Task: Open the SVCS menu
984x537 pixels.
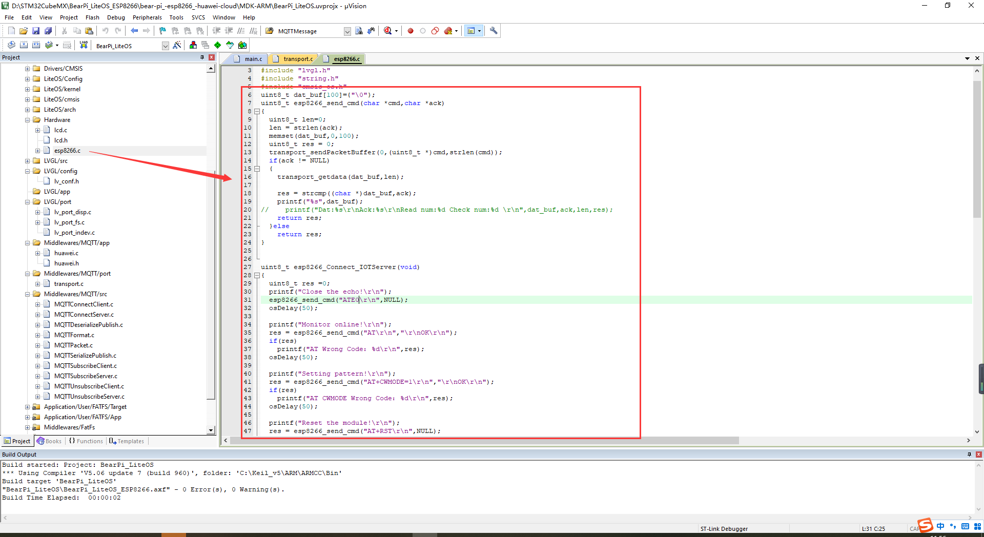Action: tap(198, 17)
